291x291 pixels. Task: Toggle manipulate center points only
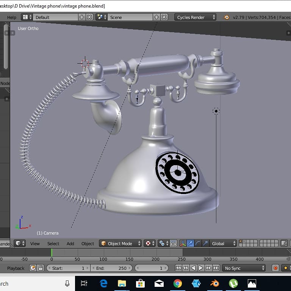tap(173, 243)
